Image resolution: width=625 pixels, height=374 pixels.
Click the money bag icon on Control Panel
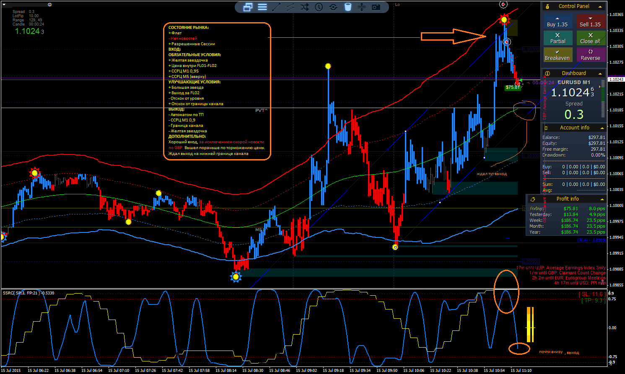tap(547, 6)
